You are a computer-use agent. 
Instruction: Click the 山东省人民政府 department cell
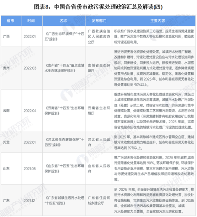point(99,169)
